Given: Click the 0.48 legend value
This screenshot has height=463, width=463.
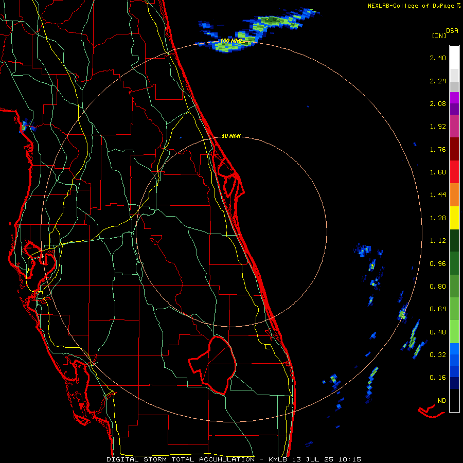Looking at the screenshot, I should click(438, 332).
